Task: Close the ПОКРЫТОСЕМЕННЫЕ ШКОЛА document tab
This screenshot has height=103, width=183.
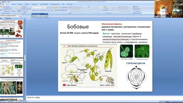Action: (18, 15)
